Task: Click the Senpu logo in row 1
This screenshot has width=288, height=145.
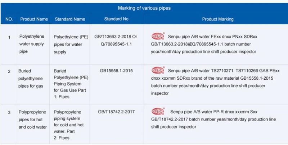Action: pyautogui.click(x=158, y=36)
